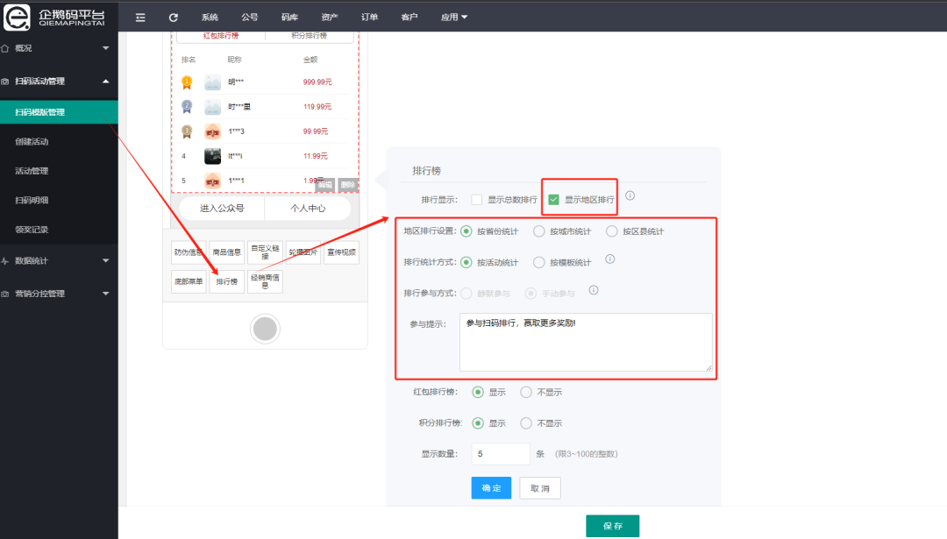This screenshot has height=539, width=947.
Task: Open the 应用 dropdown menu
Action: point(454,17)
